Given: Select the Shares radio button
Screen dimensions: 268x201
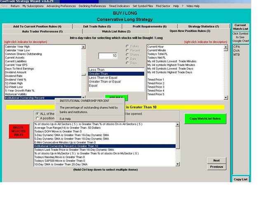Looking at the screenshot, I should (127, 55).
